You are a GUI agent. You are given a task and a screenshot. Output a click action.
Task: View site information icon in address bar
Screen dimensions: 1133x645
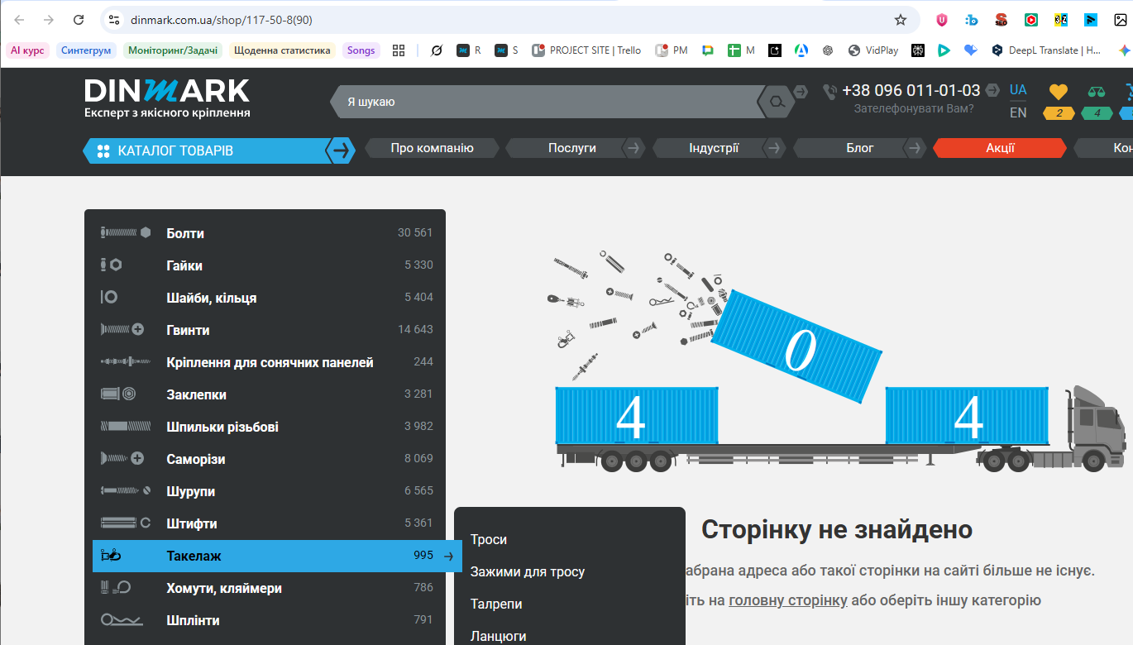pyautogui.click(x=114, y=20)
